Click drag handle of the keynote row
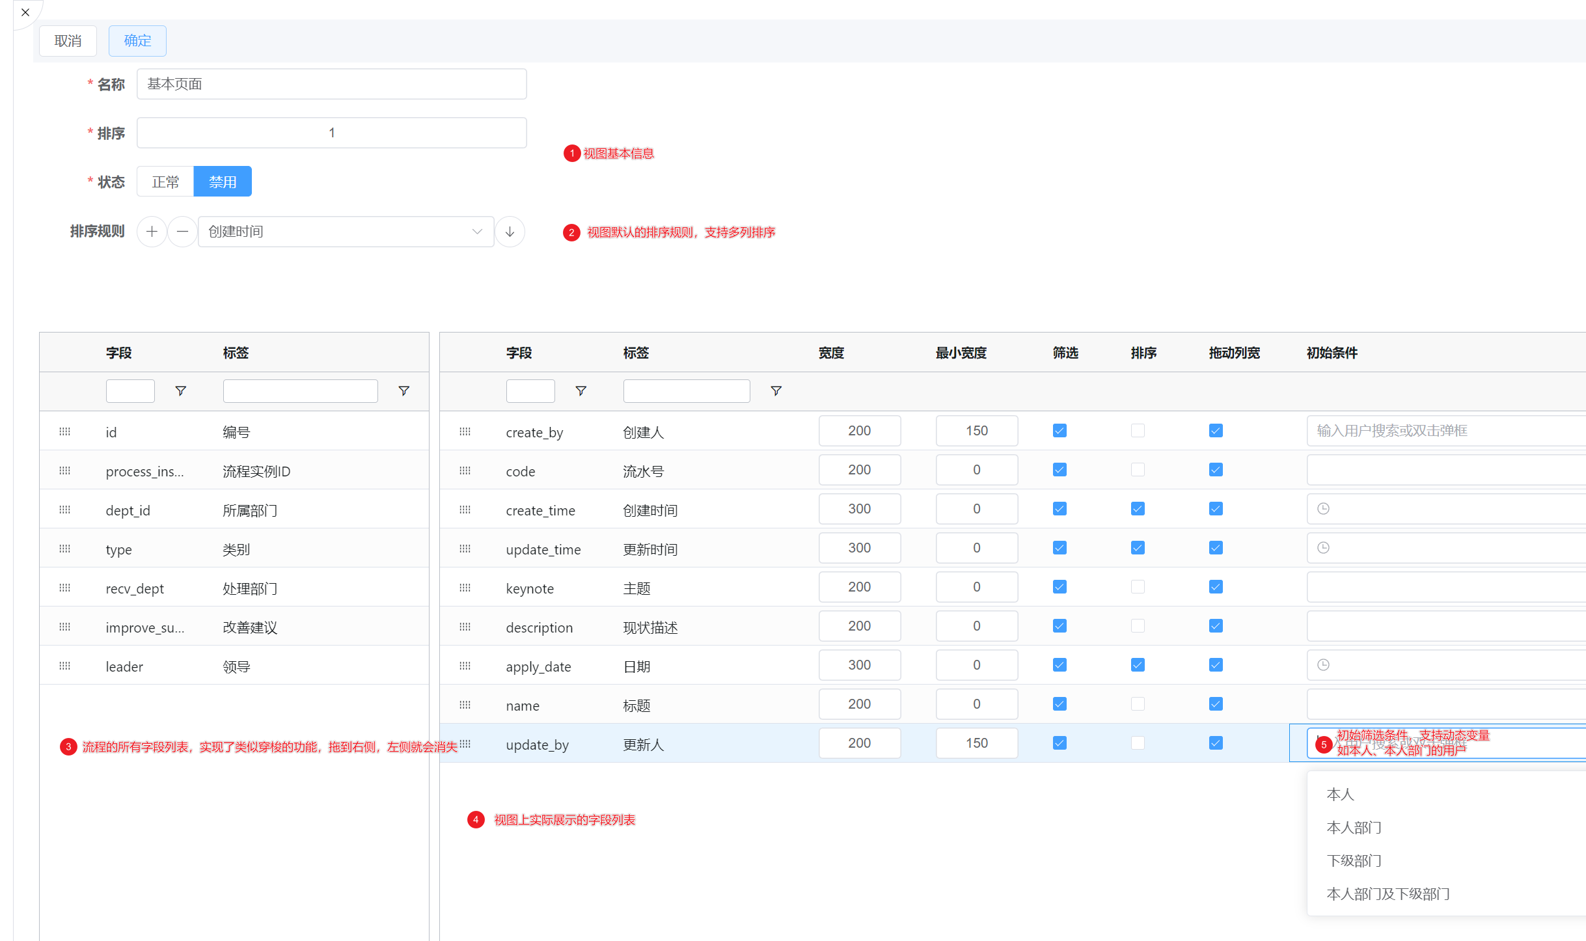The width and height of the screenshot is (1586, 941). [465, 588]
